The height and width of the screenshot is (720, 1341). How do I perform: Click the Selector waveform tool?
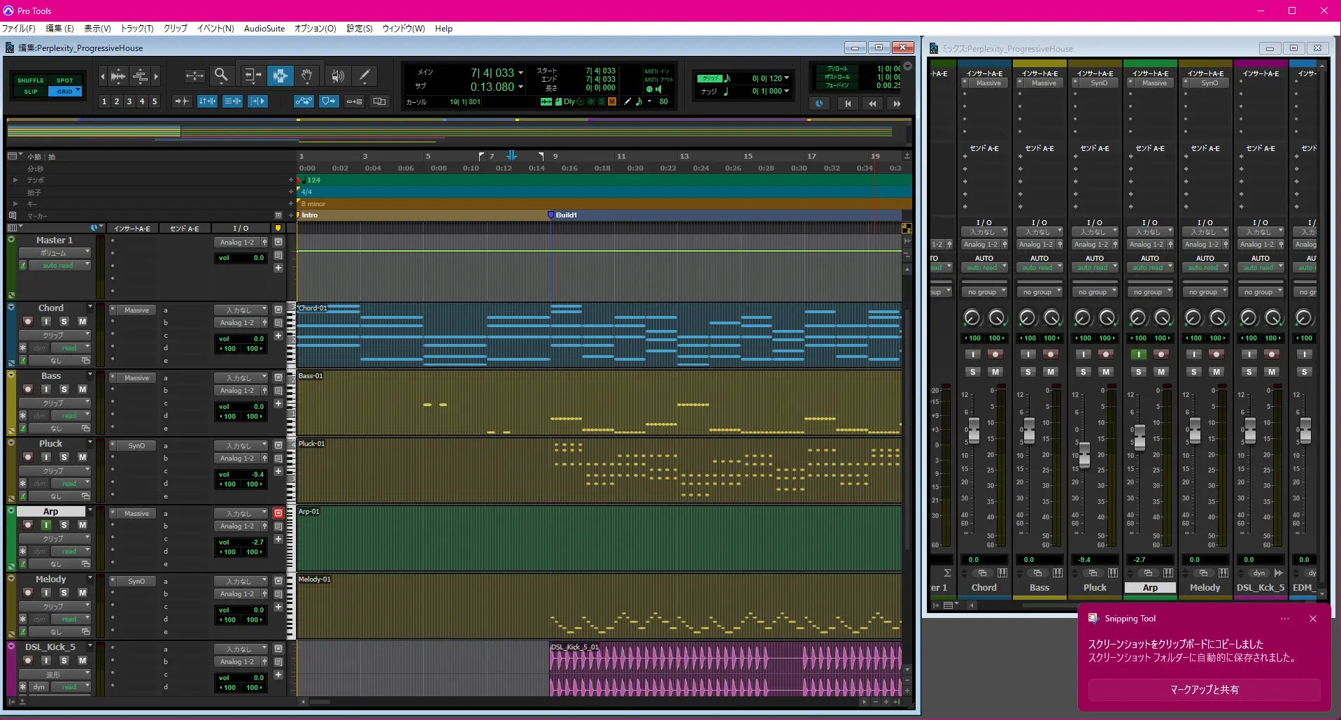click(280, 75)
